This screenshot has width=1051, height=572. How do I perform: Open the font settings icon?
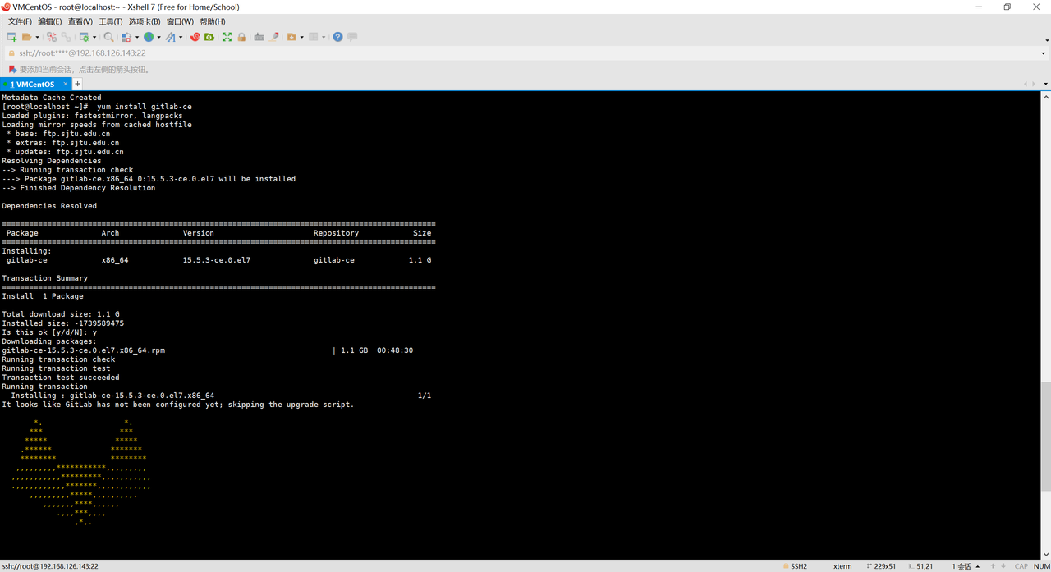click(x=171, y=37)
